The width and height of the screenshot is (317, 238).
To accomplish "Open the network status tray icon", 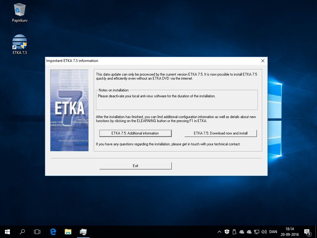I will 257,232.
